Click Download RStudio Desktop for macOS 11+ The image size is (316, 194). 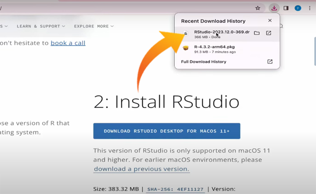click(167, 131)
